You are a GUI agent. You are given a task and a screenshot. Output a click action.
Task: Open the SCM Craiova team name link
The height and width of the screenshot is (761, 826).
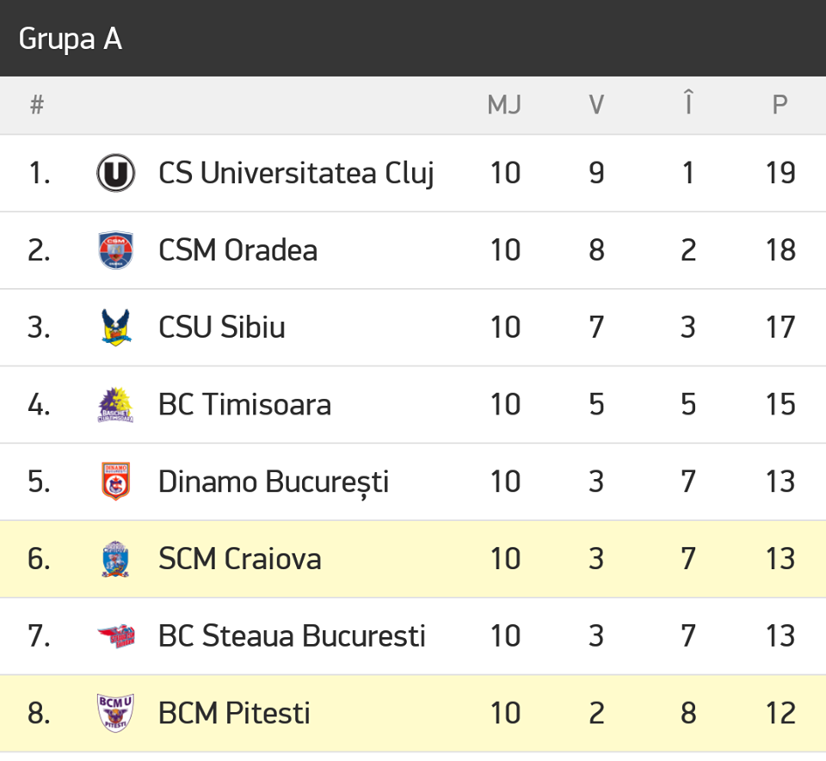coord(239,559)
